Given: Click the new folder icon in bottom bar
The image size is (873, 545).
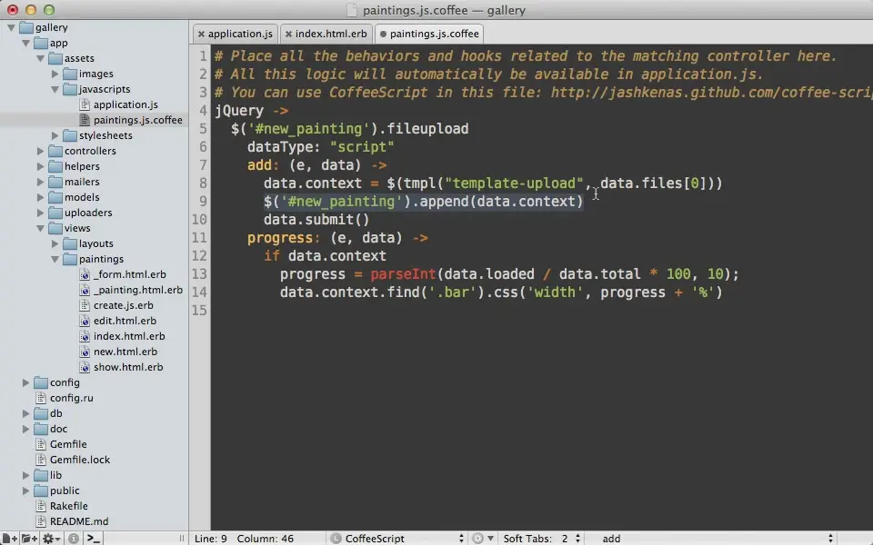Looking at the screenshot, I should tap(29, 539).
